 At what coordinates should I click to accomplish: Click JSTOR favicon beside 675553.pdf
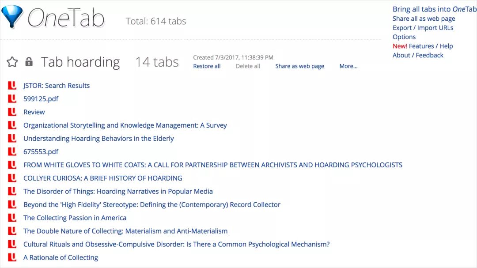point(12,151)
